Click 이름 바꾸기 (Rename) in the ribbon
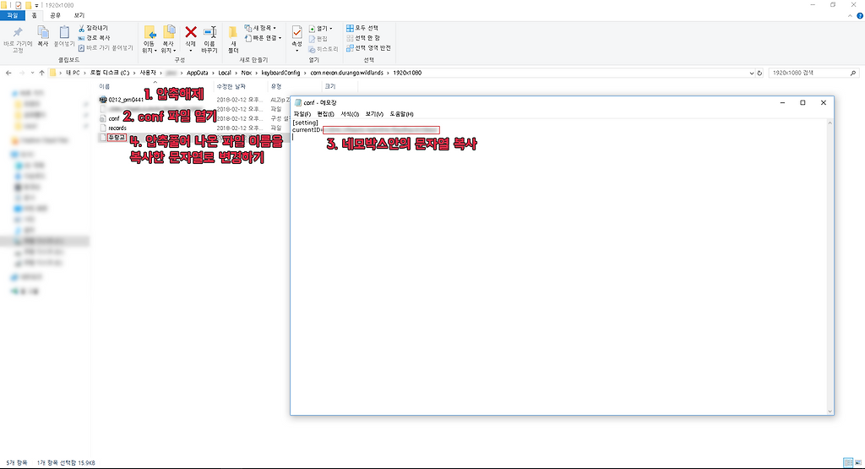The image size is (865, 469). coord(209,40)
